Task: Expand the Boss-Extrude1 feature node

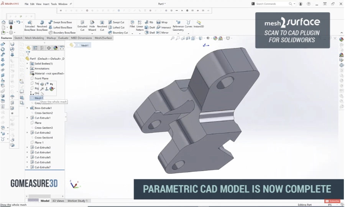Action: point(27,108)
